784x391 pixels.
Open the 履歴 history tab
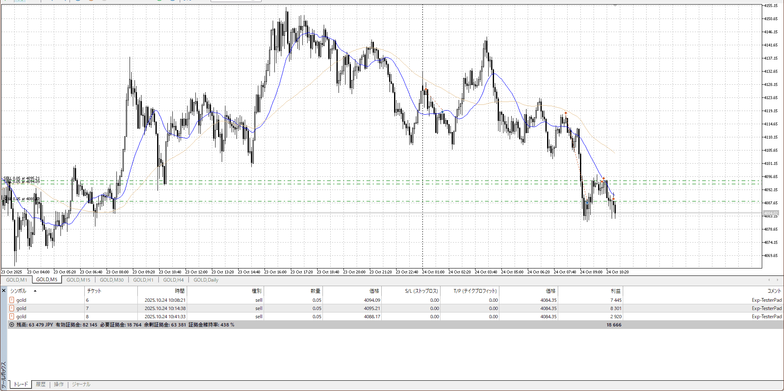click(40, 384)
